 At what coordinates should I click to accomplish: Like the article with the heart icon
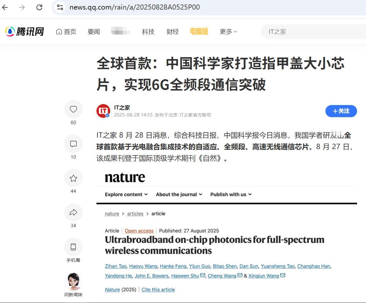pos(73,109)
